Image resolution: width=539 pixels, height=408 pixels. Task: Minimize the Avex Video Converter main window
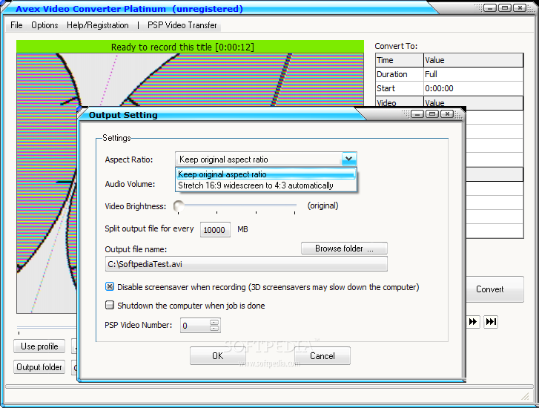pyautogui.click(x=490, y=7)
